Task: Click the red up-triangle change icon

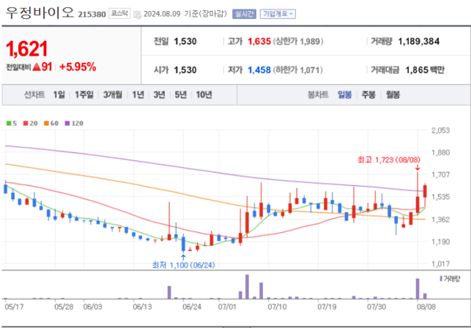Action: pyautogui.click(x=37, y=67)
